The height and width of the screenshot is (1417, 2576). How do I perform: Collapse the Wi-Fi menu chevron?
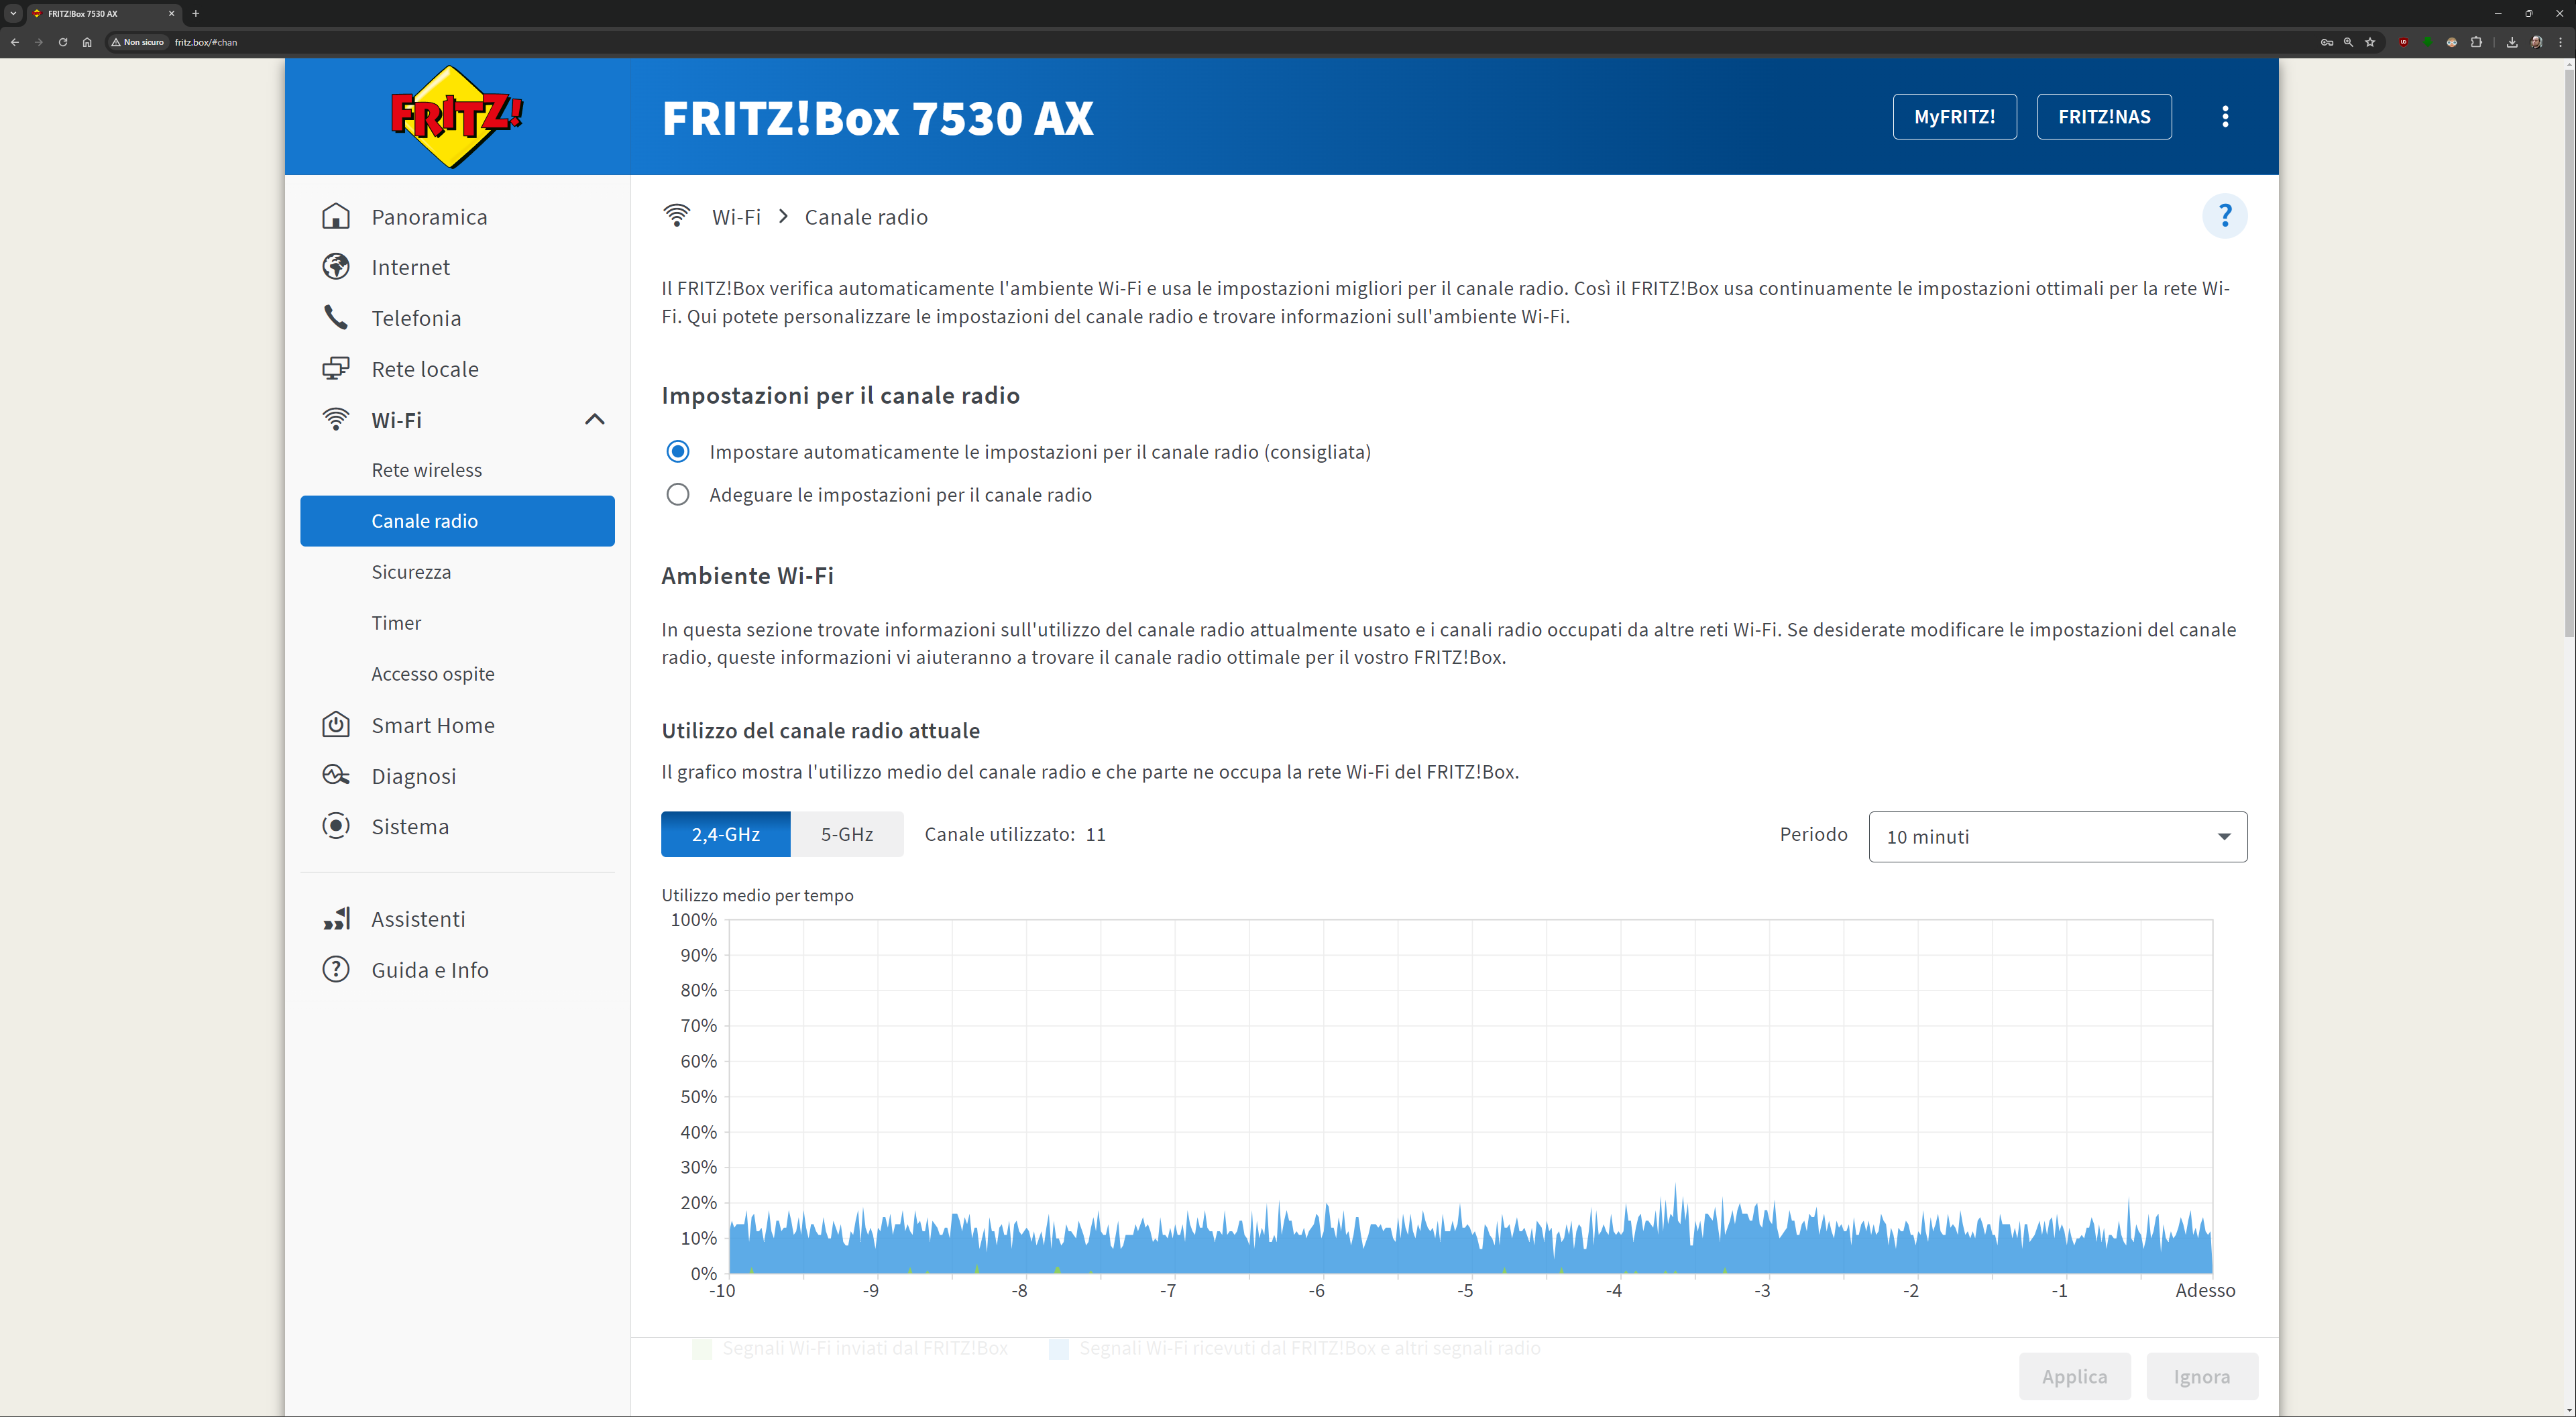[x=594, y=419]
